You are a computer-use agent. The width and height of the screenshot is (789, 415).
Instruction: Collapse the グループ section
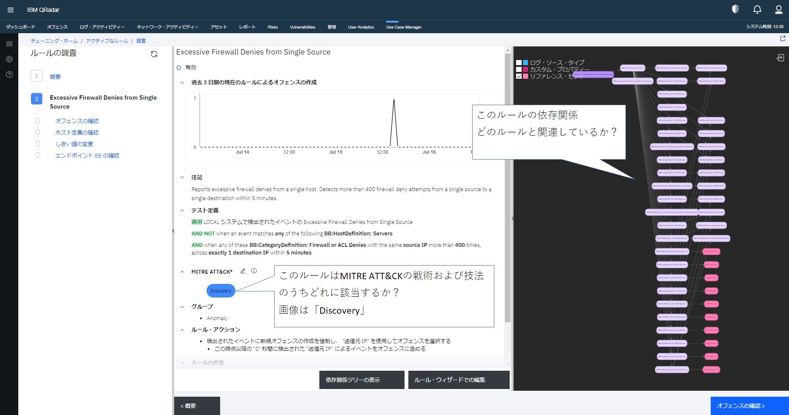(x=182, y=307)
